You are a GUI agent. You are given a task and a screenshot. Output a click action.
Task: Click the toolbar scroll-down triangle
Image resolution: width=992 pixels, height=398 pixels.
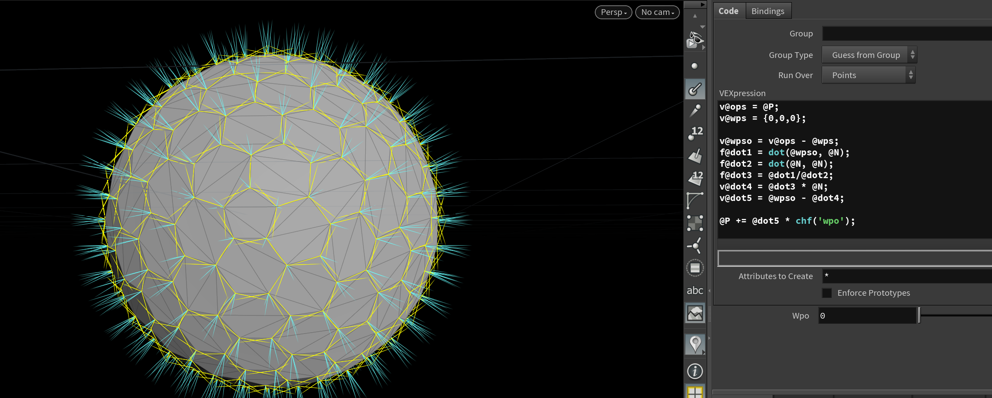pos(702,27)
